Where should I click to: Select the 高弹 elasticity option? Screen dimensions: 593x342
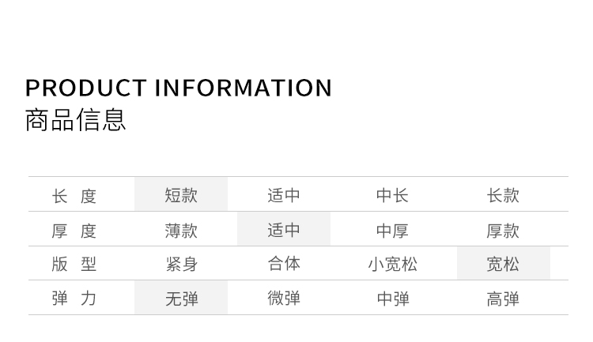tap(503, 299)
